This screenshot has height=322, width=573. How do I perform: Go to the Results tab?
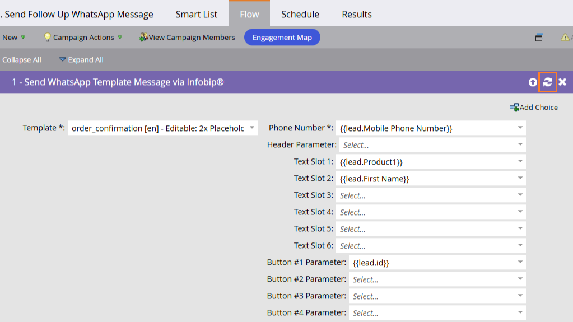coord(357,14)
